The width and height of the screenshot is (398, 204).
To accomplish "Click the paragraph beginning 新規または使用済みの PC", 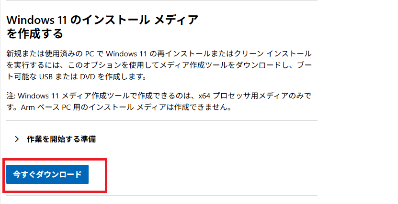I will pos(159,65).
